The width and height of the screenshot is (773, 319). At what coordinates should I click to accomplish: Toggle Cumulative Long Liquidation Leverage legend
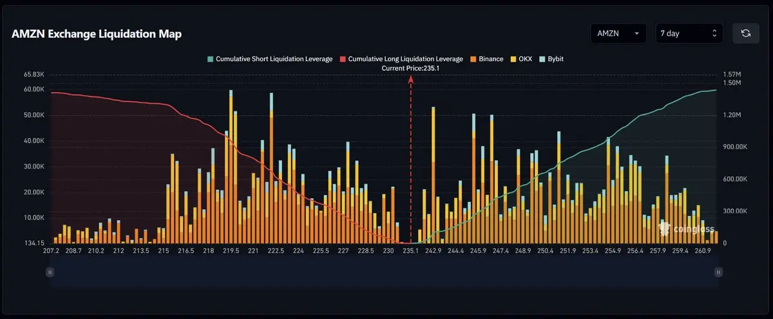click(x=401, y=59)
